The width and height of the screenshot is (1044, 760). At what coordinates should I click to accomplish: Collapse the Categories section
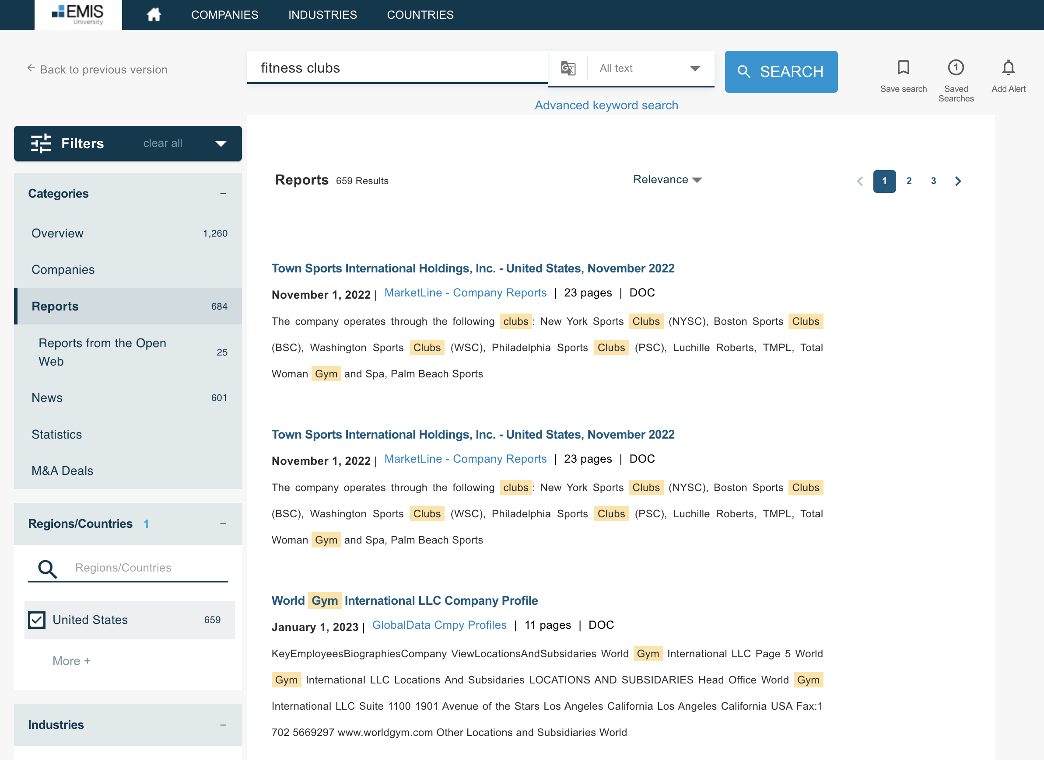(x=224, y=194)
